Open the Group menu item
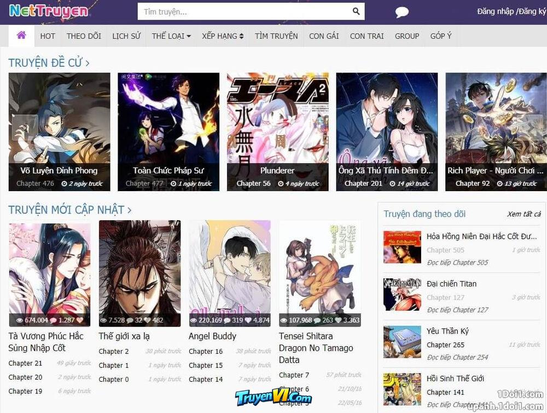Screen dimensions: 547x413 coord(407,36)
